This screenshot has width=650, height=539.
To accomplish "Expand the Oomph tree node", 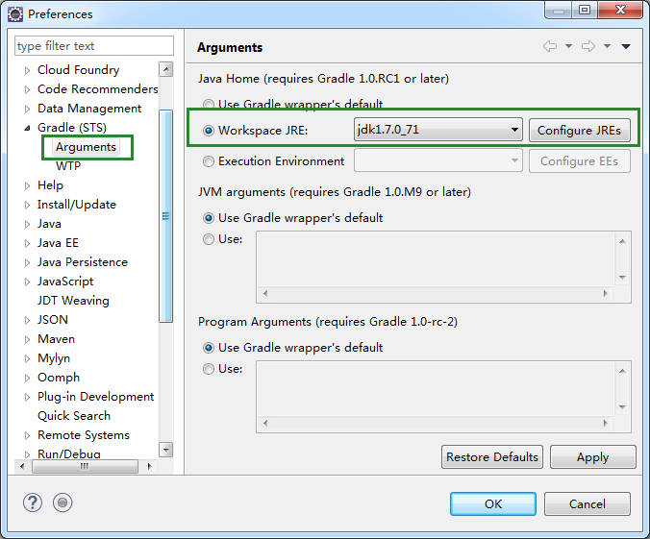I will (x=27, y=378).
